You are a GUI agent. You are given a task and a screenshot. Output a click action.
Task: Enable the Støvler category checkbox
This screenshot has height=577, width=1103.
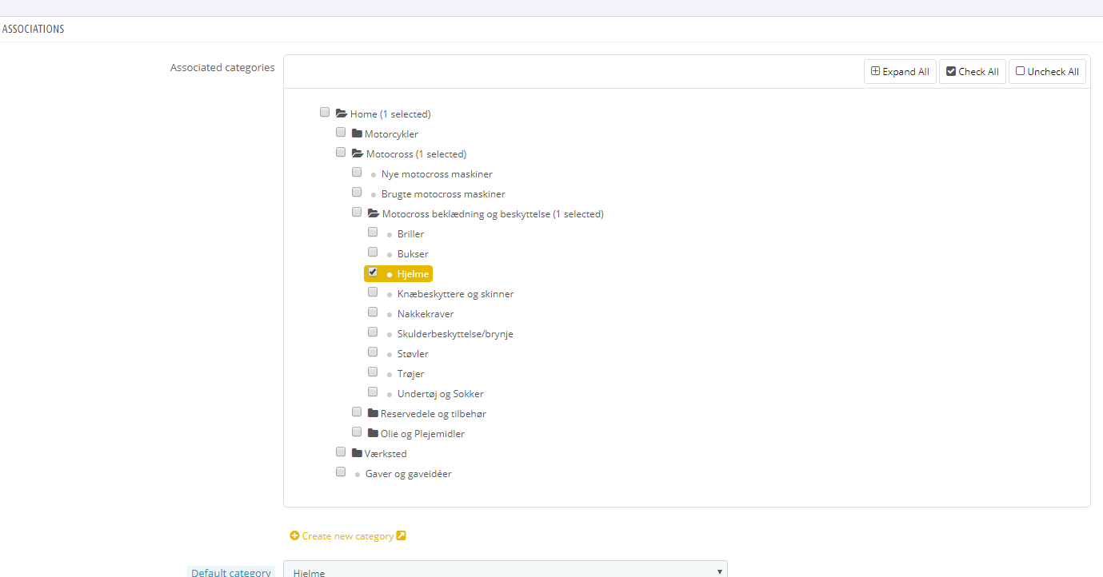coord(373,352)
